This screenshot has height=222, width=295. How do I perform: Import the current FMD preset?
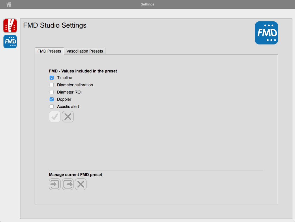(55, 184)
